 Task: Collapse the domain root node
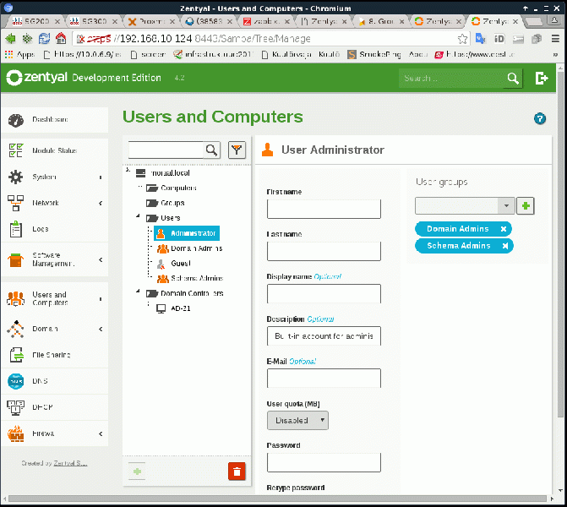[128, 170]
